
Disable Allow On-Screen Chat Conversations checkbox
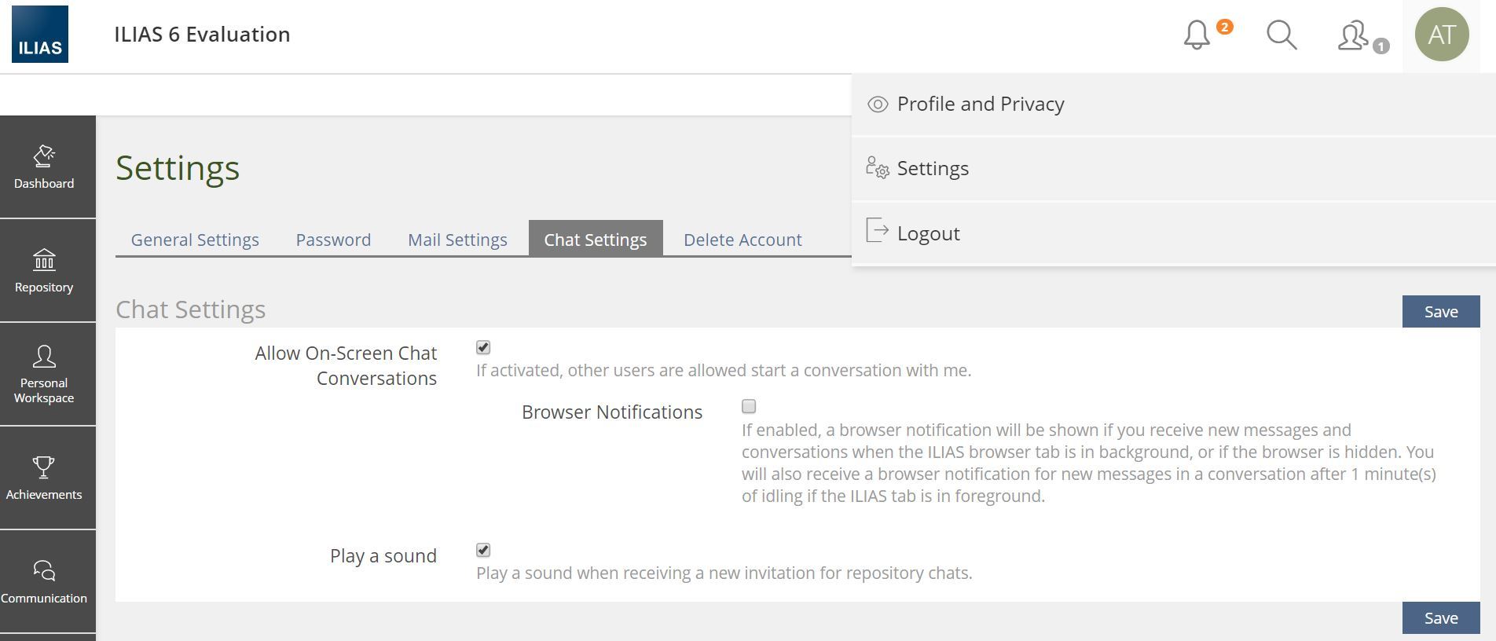coord(483,347)
